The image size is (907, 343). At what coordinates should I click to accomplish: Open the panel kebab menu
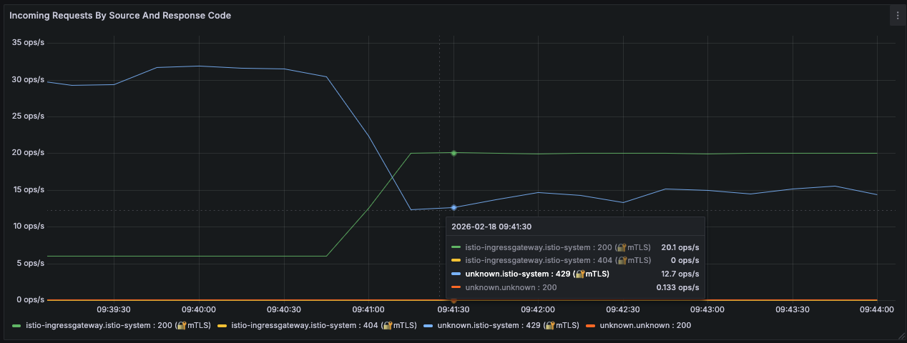898,15
